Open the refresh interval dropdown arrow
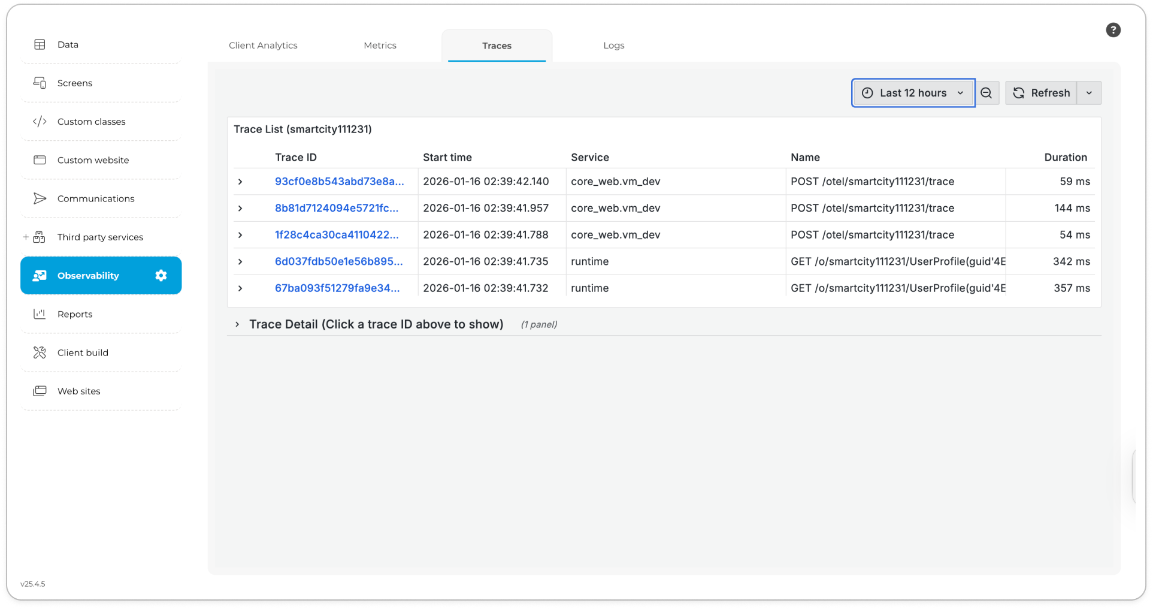 pos(1089,93)
